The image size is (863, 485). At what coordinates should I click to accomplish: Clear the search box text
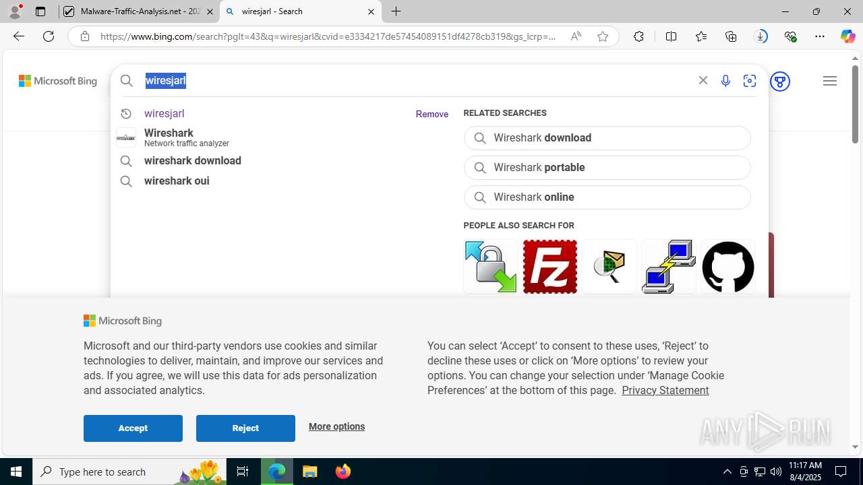pos(703,81)
